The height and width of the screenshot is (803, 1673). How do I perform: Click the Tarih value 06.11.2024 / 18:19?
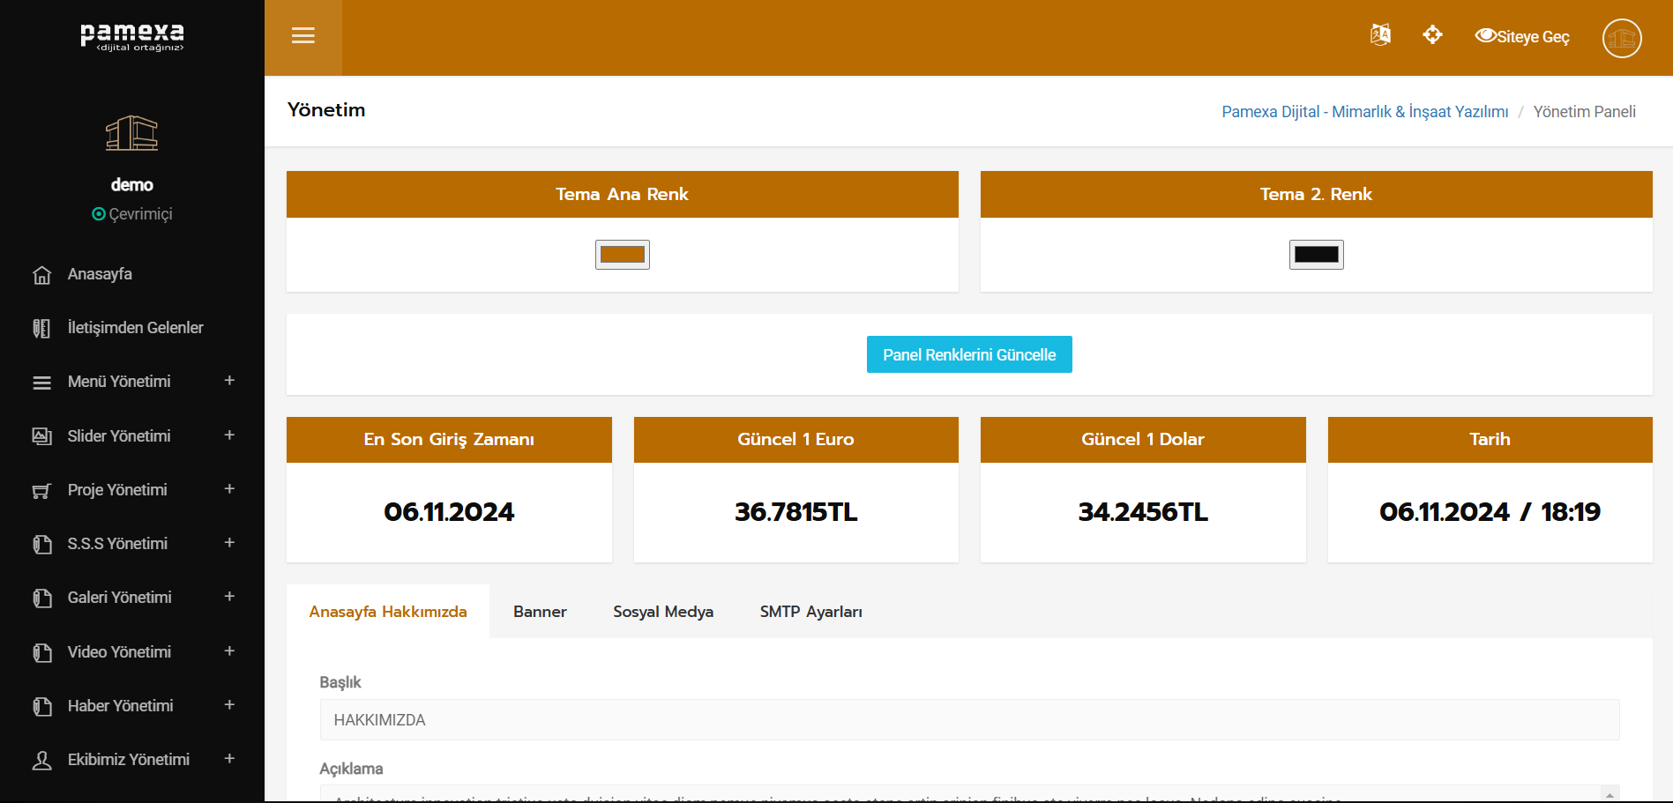1490,512
